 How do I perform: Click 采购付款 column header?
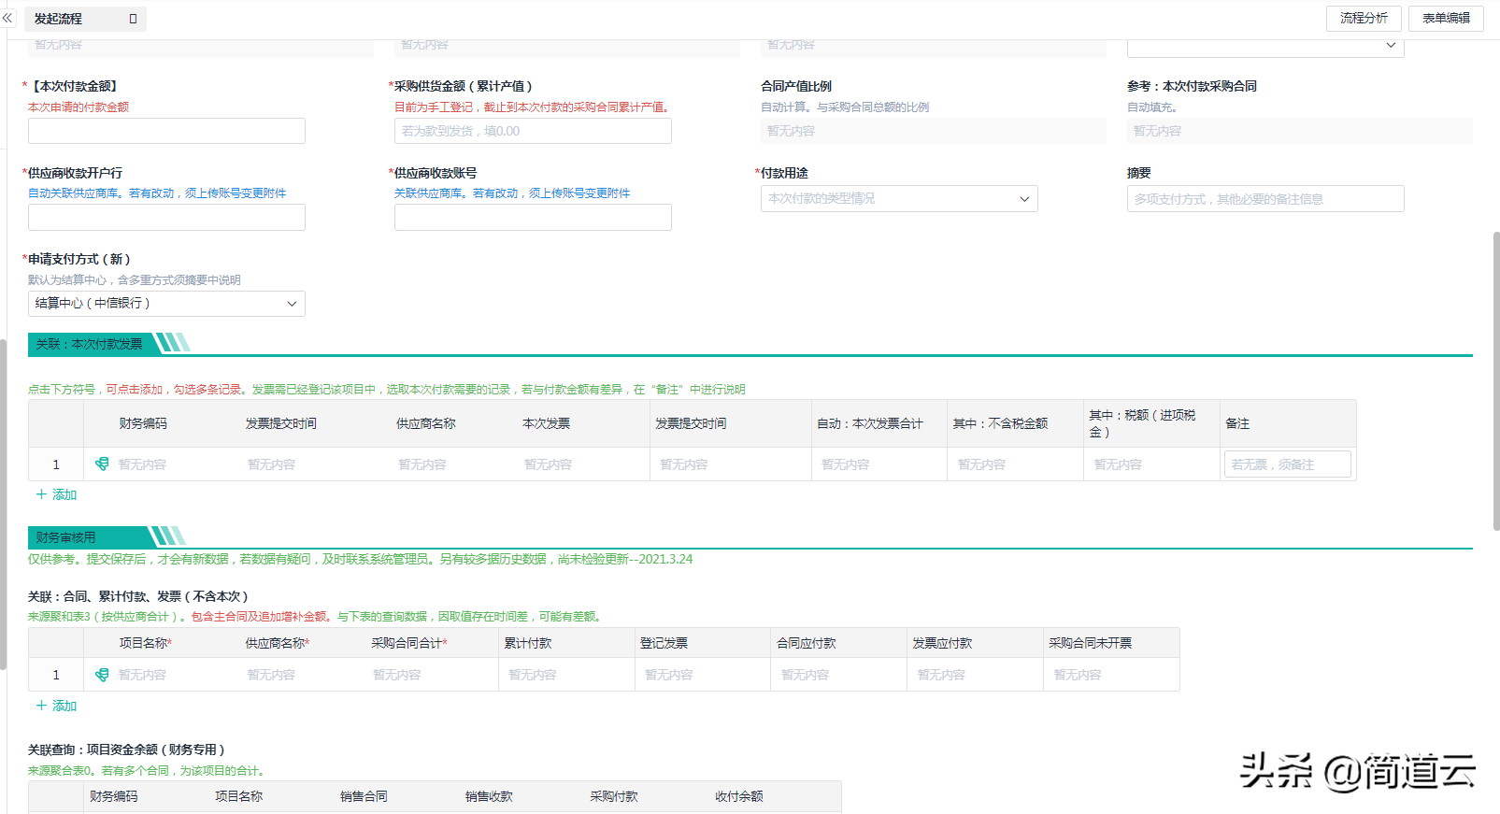coord(613,796)
